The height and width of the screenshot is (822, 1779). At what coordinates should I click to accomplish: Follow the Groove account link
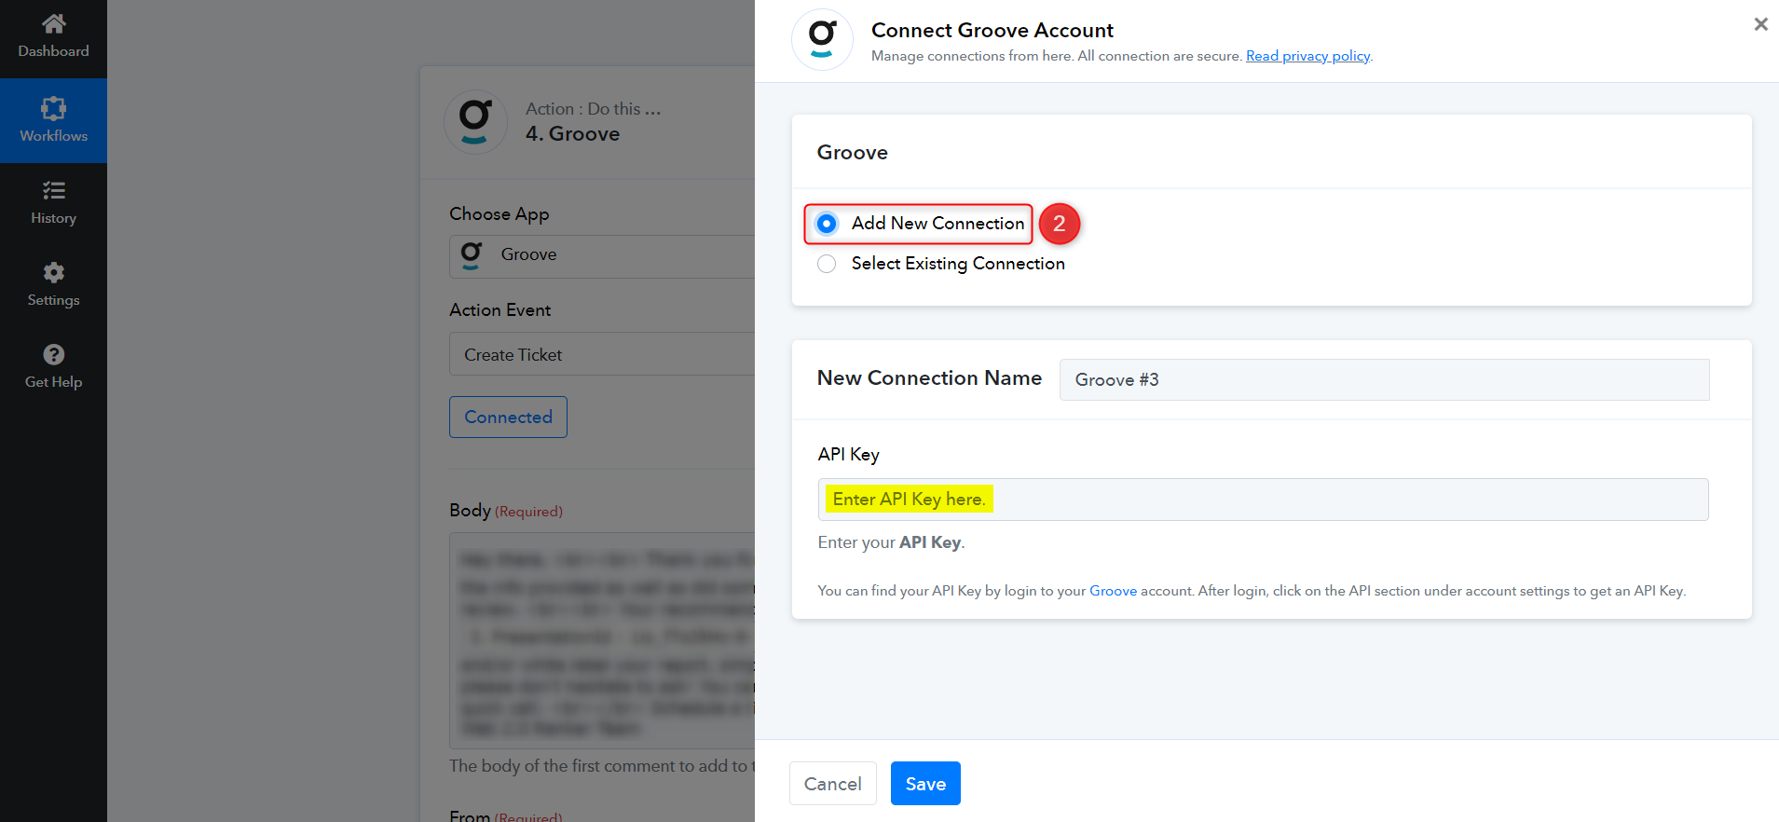pyautogui.click(x=1113, y=591)
